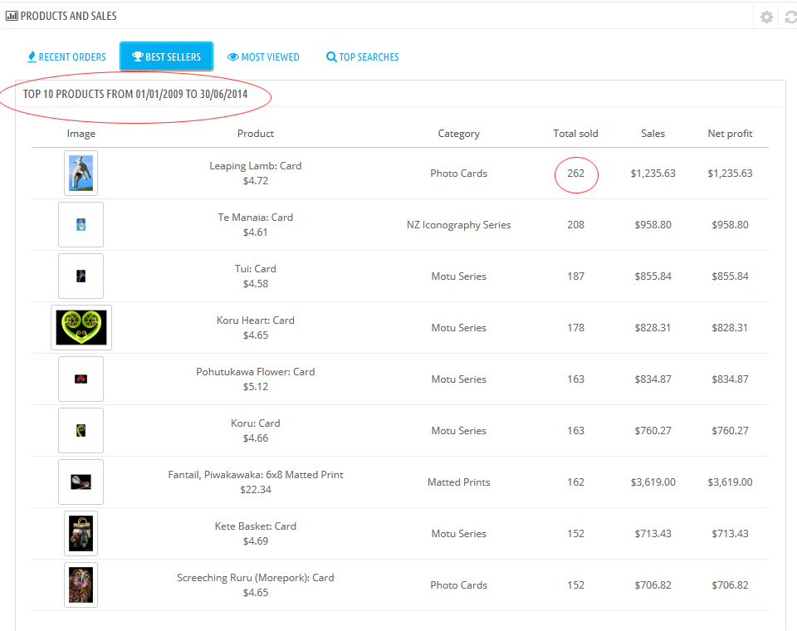Click the Te Manaia card thumbnail
797x631 pixels.
coord(81,224)
